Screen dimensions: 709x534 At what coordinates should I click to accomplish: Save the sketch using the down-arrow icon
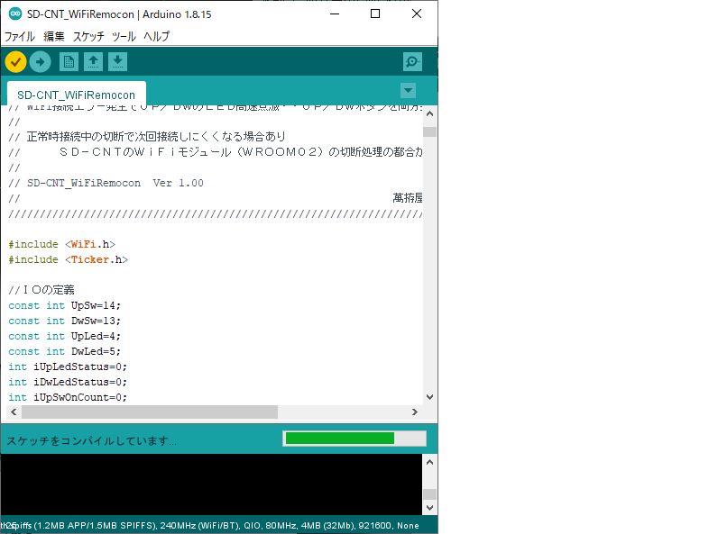117,62
